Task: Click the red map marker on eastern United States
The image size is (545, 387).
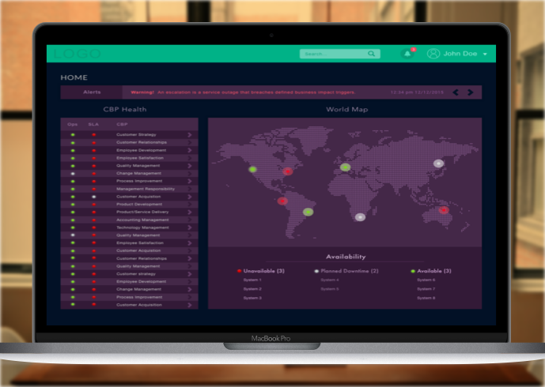Action: 287,171
